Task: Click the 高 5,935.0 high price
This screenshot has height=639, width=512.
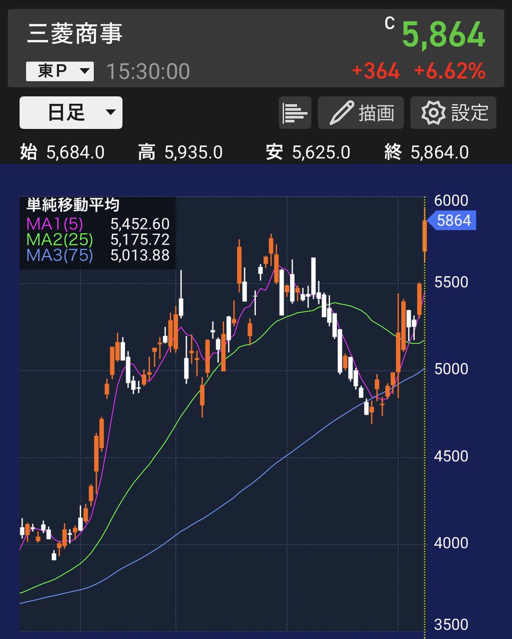Action: click(x=180, y=153)
